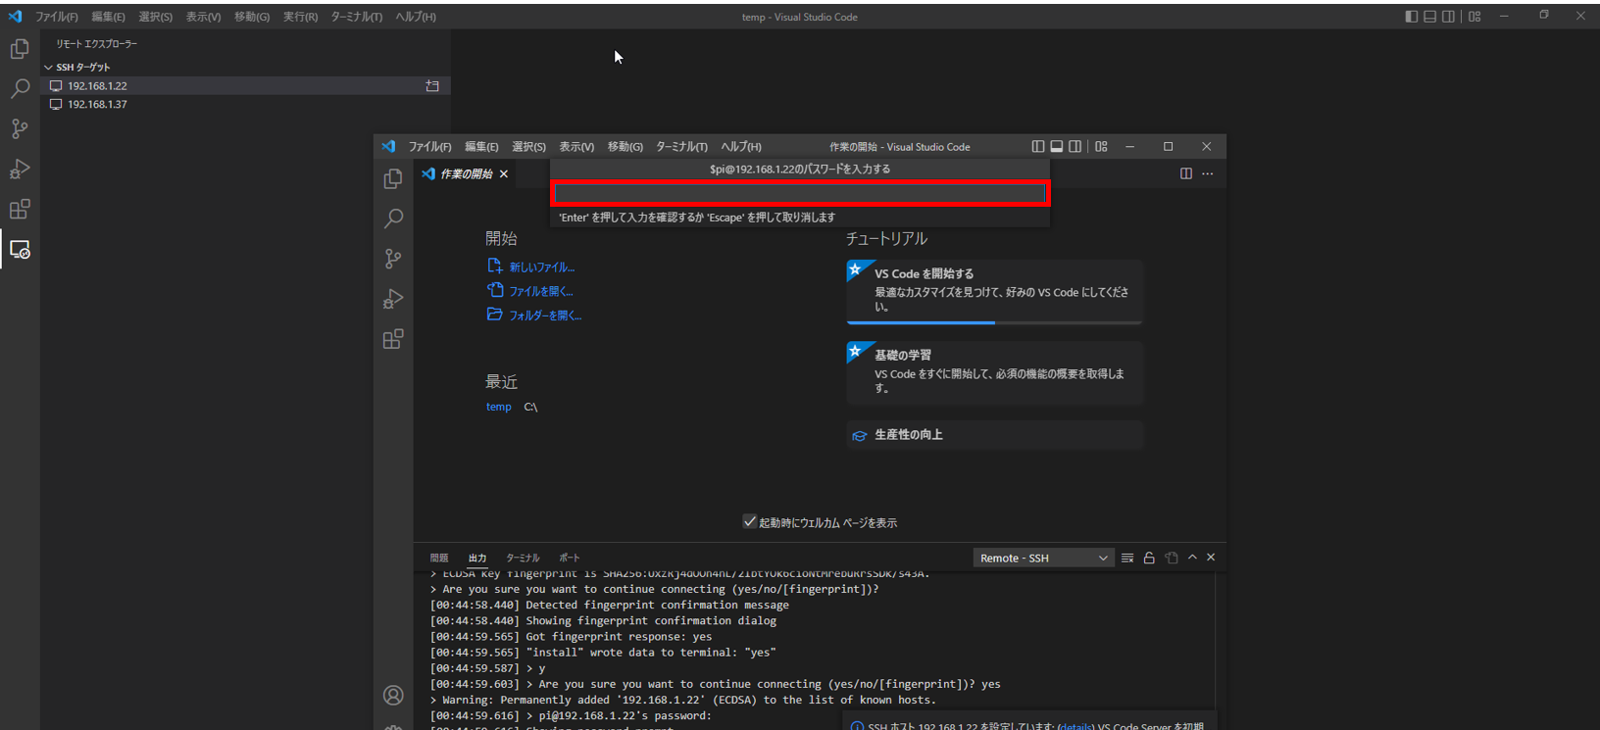Viewport: 1600px width, 730px height.
Task: Open ファイル(F) menu in front window
Action: click(430, 147)
